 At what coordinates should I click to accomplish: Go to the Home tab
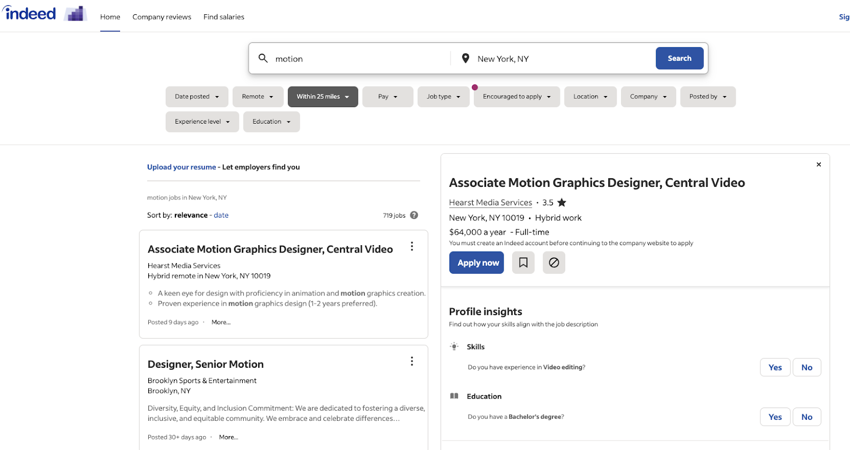pyautogui.click(x=110, y=17)
